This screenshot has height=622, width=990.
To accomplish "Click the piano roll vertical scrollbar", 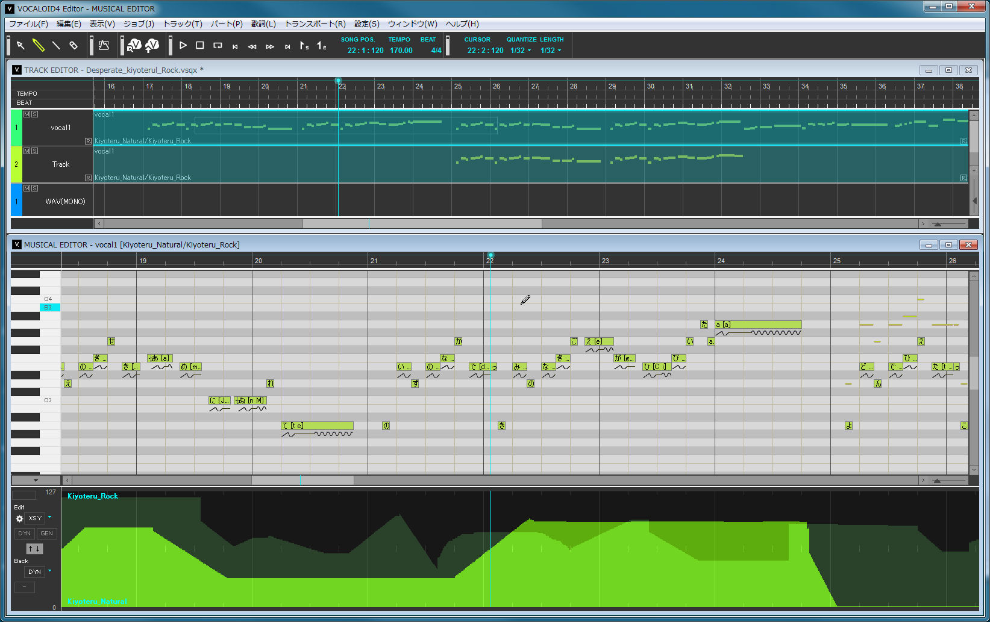I will pyautogui.click(x=974, y=373).
